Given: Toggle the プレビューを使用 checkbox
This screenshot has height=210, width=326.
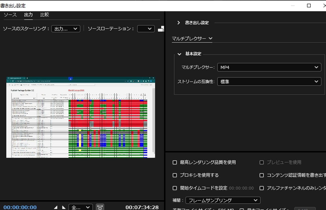Looking at the screenshot, I should coord(262,162).
